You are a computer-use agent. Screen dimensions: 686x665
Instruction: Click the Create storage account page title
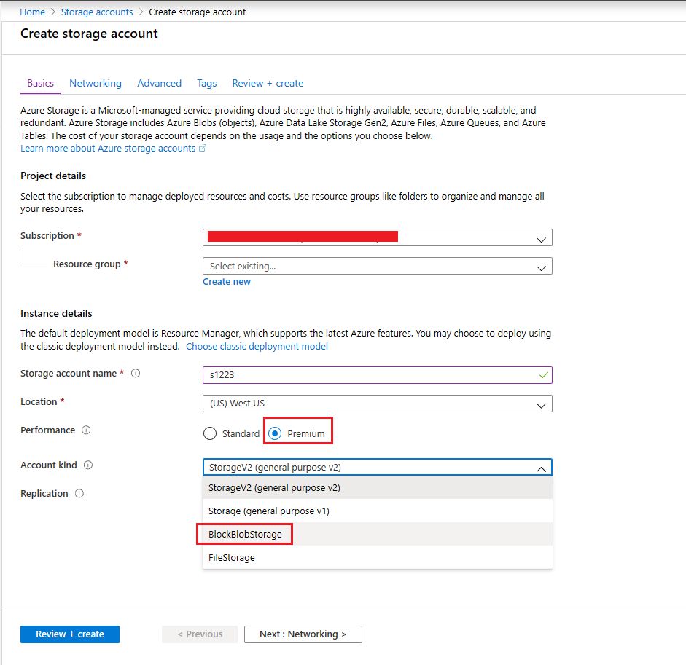coord(89,34)
